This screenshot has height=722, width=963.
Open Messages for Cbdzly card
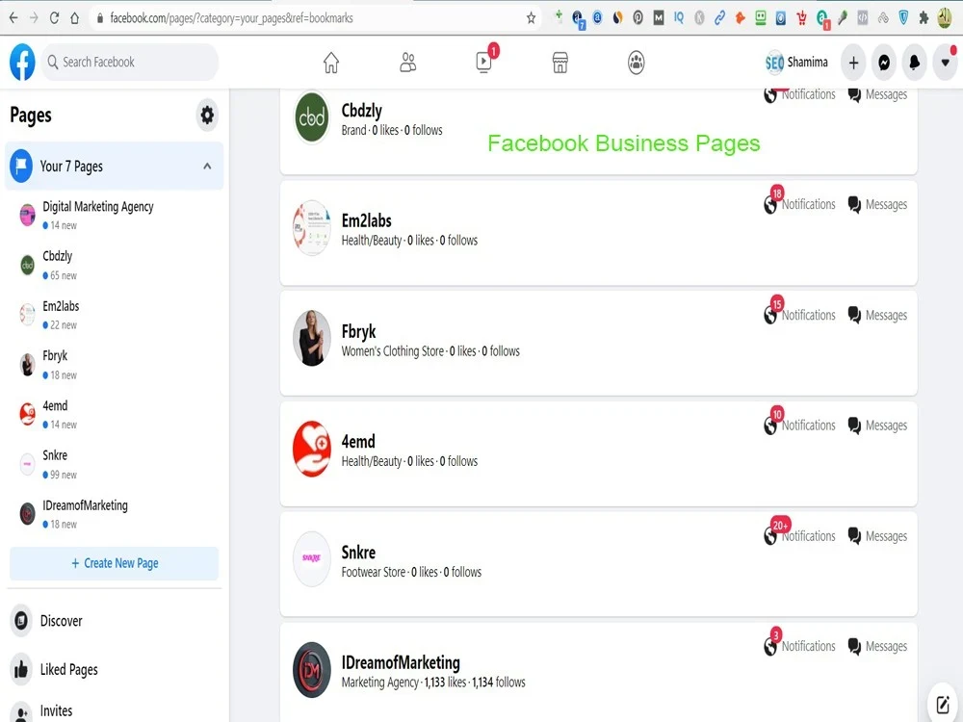pyautogui.click(x=877, y=94)
